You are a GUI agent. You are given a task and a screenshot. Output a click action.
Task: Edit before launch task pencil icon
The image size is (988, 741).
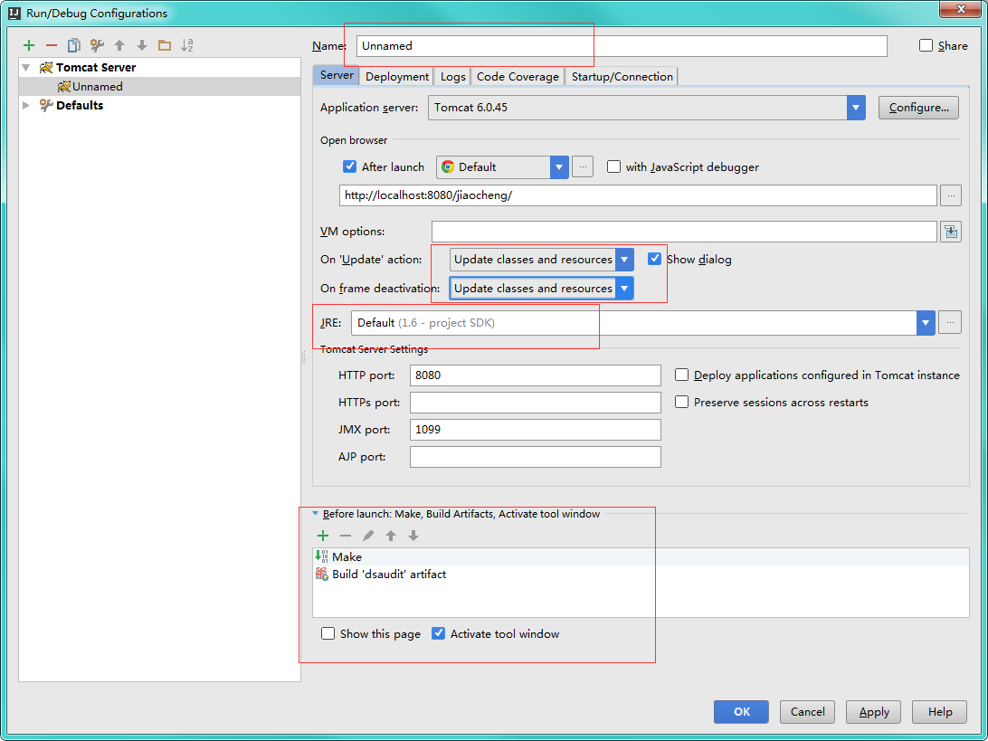point(368,536)
